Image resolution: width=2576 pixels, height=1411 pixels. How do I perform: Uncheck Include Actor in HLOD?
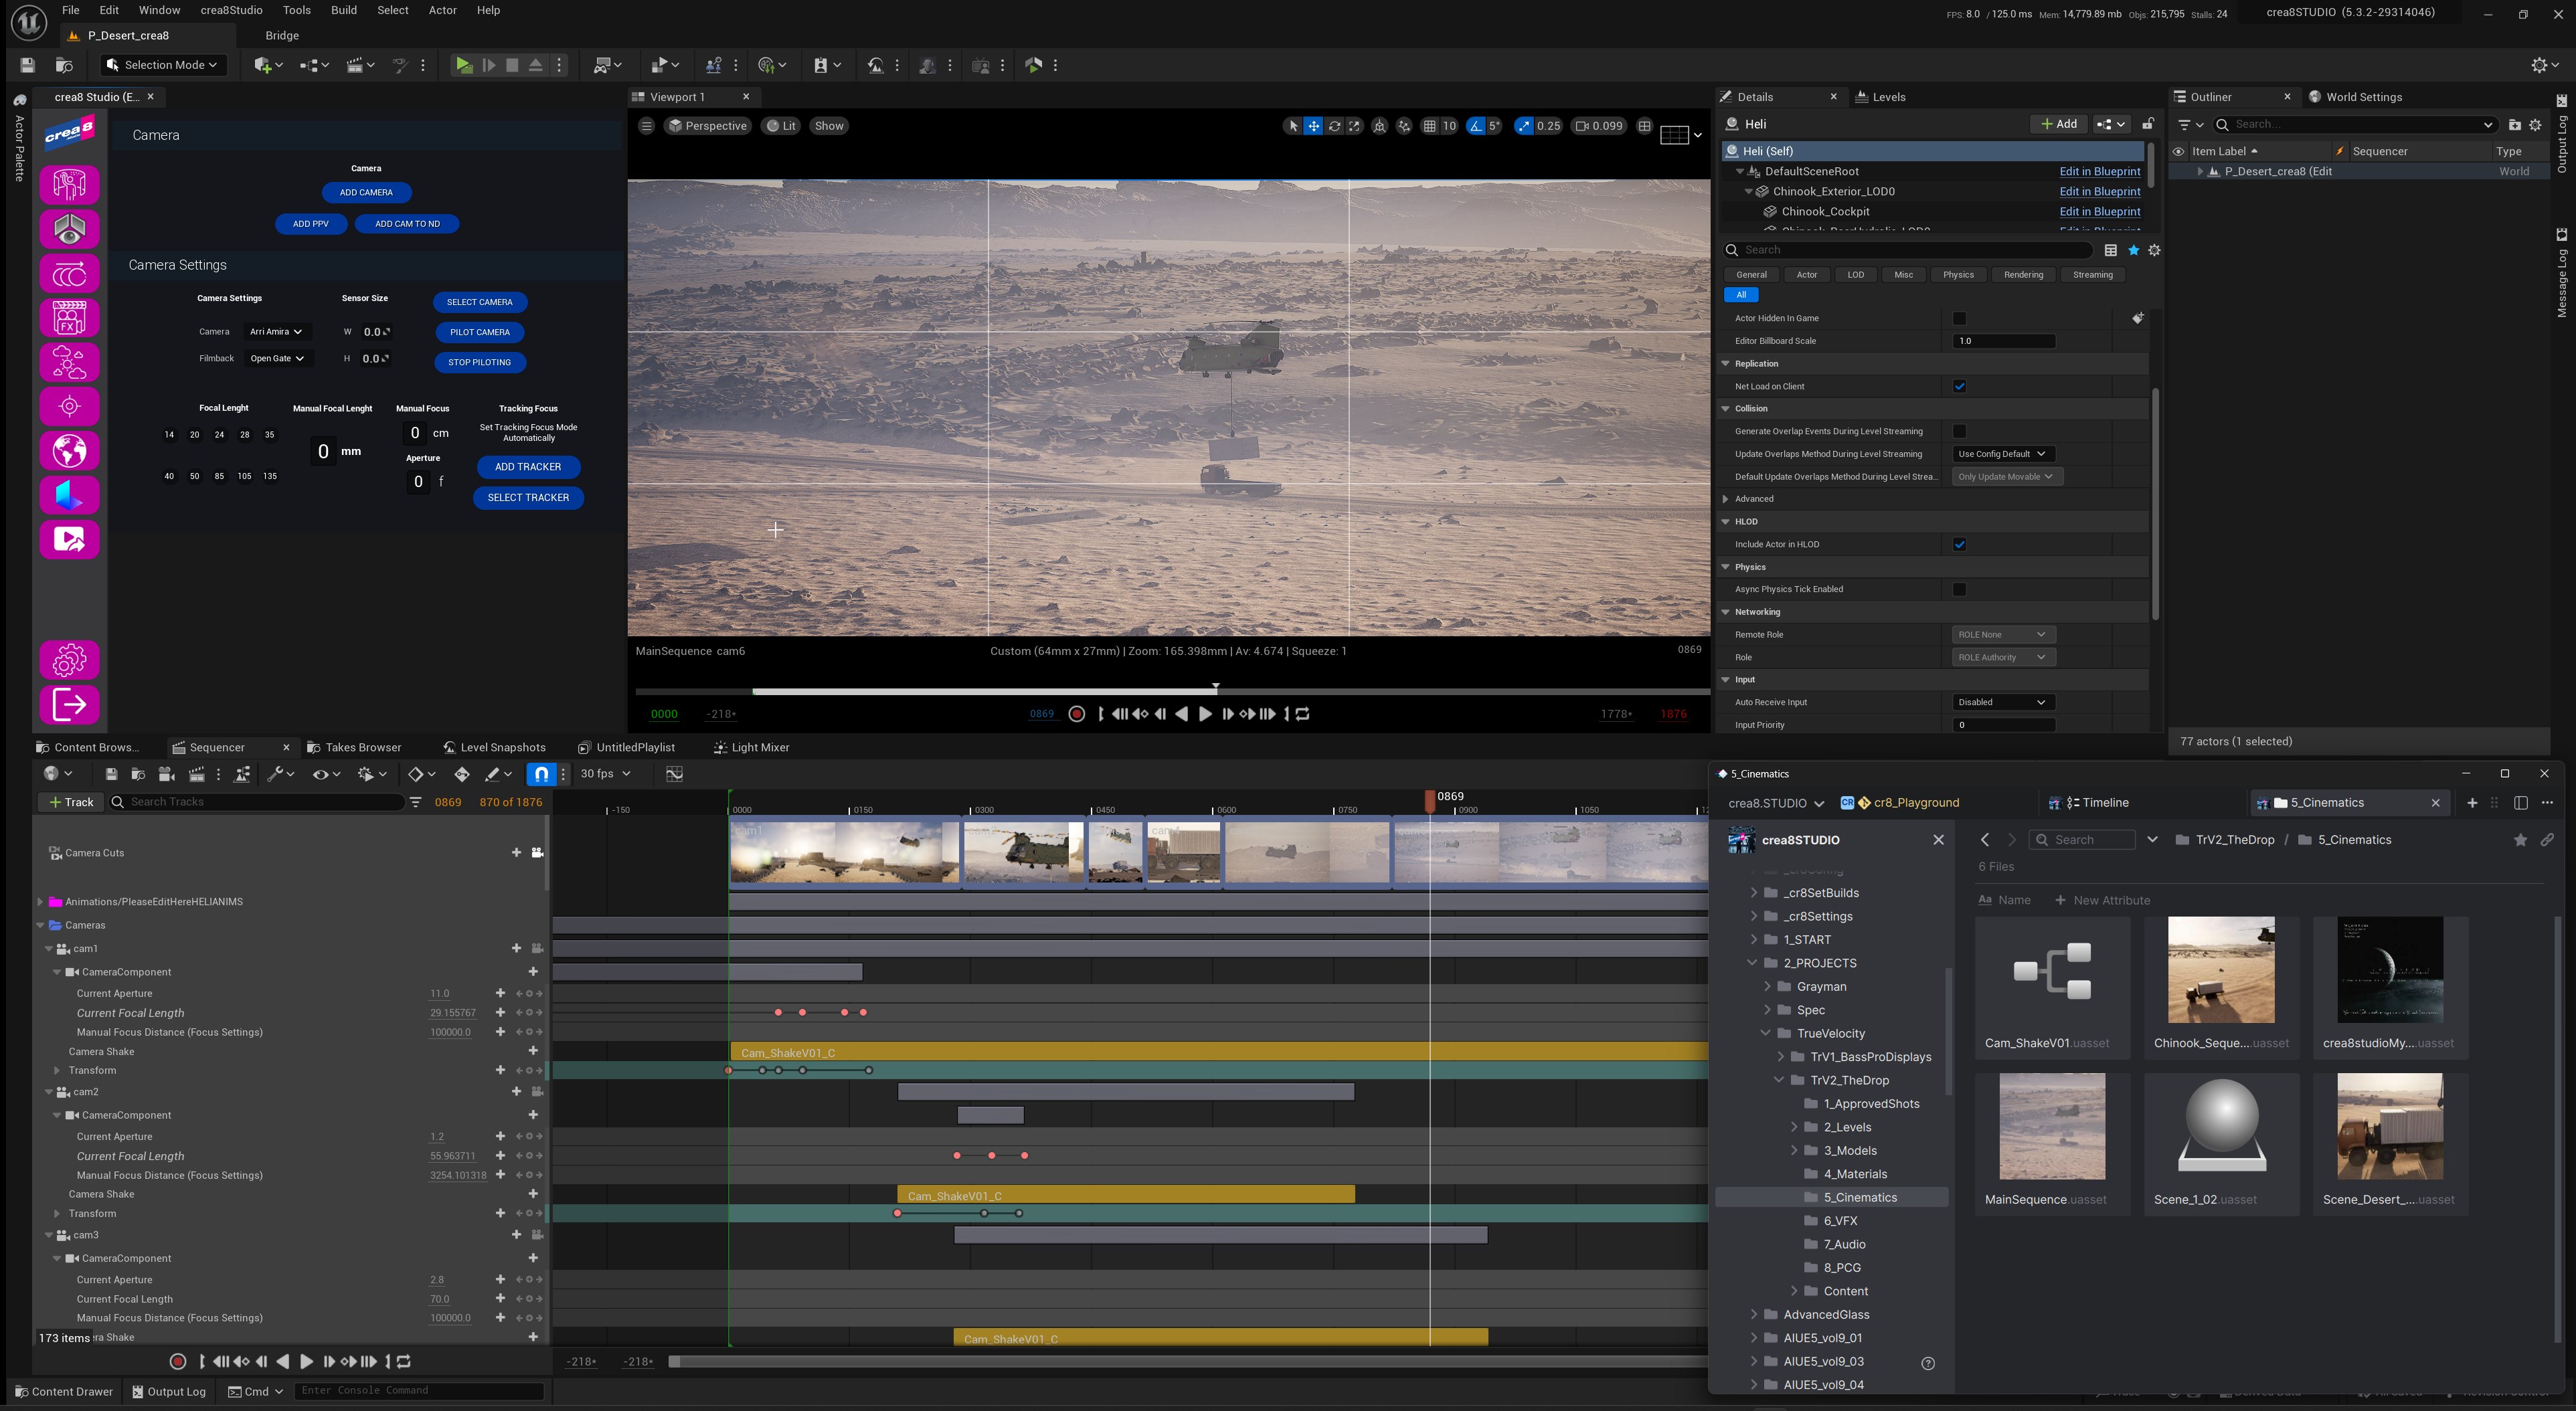(1960, 544)
